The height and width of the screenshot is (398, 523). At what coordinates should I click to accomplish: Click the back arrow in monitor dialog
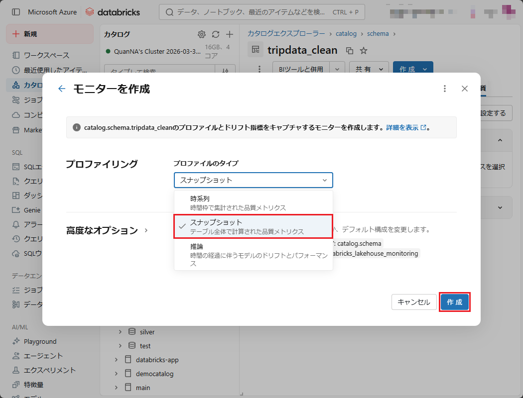[62, 89]
